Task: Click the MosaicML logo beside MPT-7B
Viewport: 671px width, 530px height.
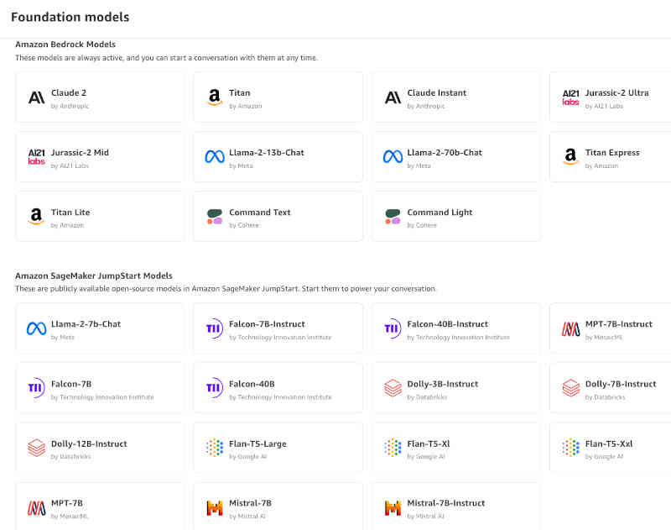Action: tap(36, 507)
